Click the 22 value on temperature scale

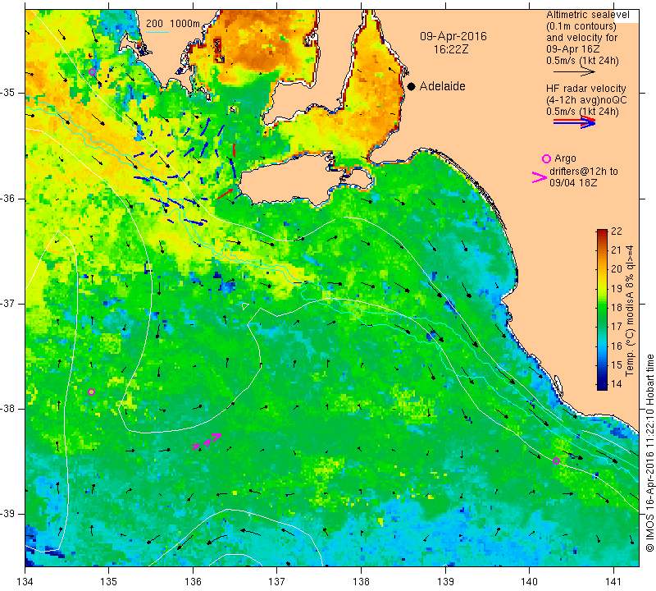617,231
